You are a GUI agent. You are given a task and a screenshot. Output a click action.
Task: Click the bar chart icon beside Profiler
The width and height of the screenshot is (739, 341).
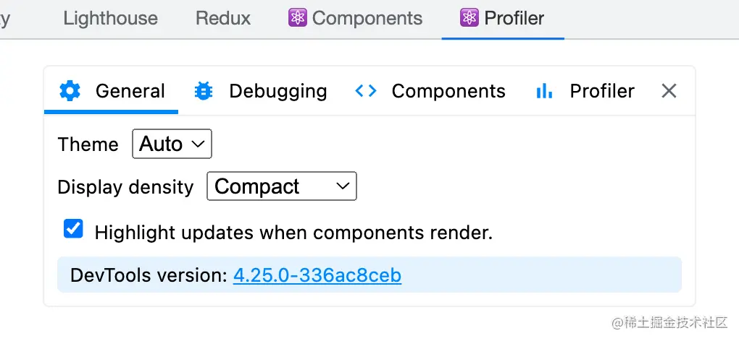(x=544, y=91)
